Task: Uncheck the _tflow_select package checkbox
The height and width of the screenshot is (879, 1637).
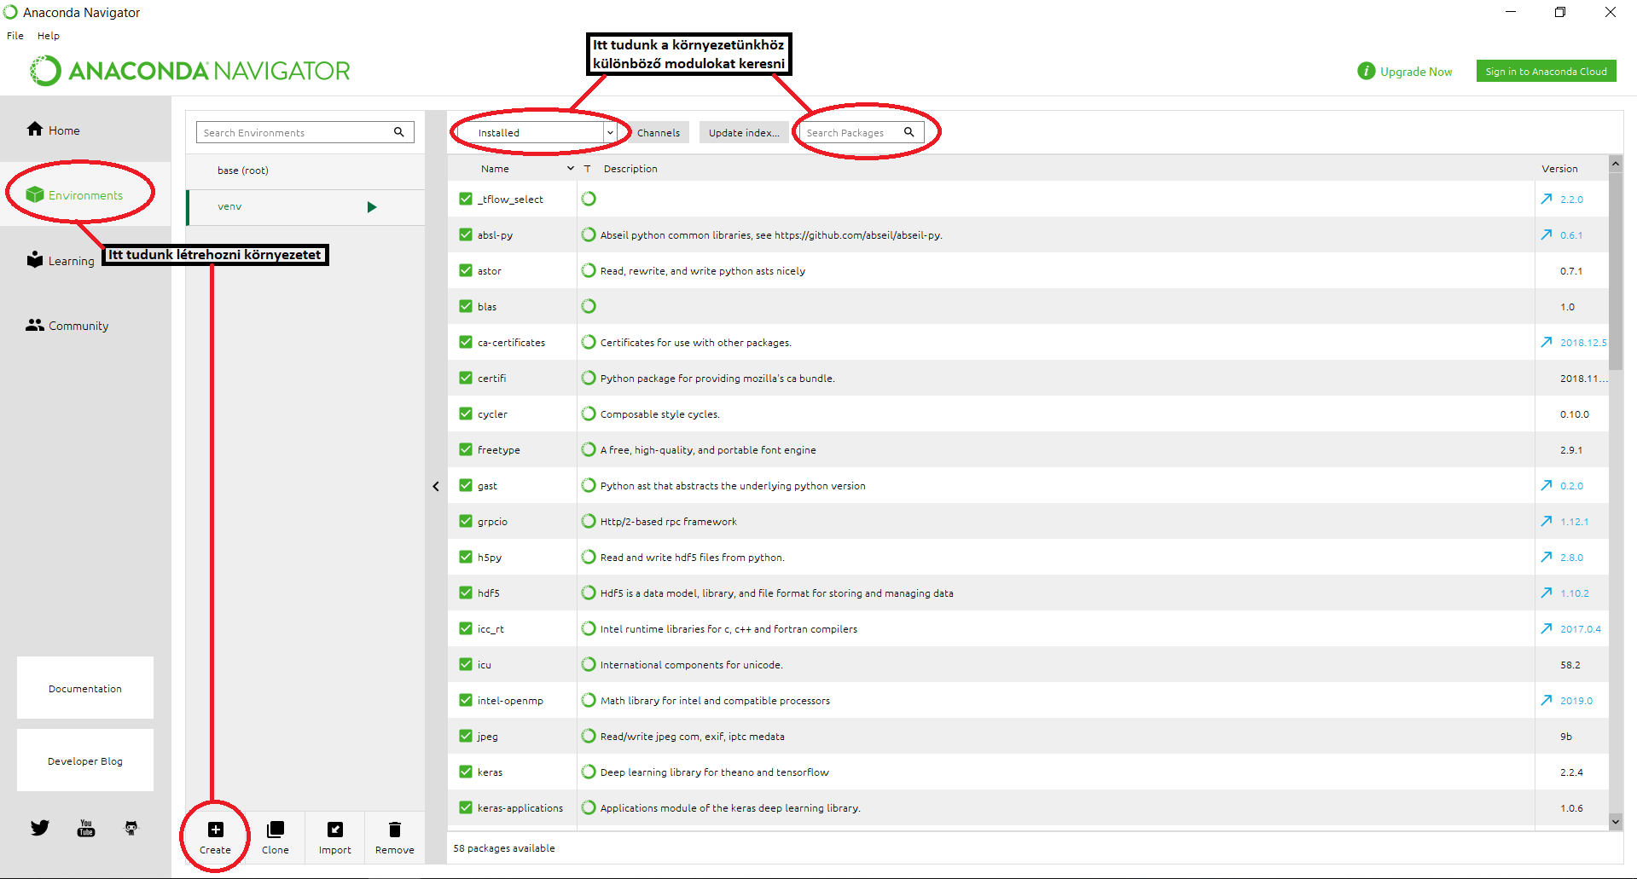Action: click(x=466, y=199)
